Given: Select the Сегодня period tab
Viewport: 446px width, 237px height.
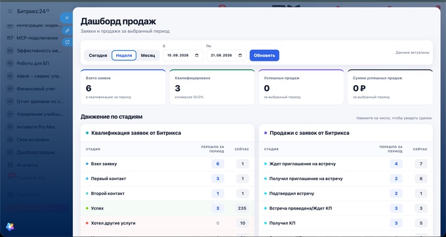Looking at the screenshot, I should [x=98, y=56].
